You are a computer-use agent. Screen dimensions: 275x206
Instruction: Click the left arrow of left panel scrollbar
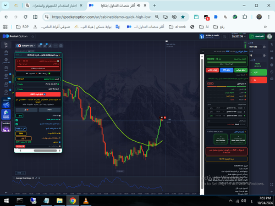tap(20, 151)
